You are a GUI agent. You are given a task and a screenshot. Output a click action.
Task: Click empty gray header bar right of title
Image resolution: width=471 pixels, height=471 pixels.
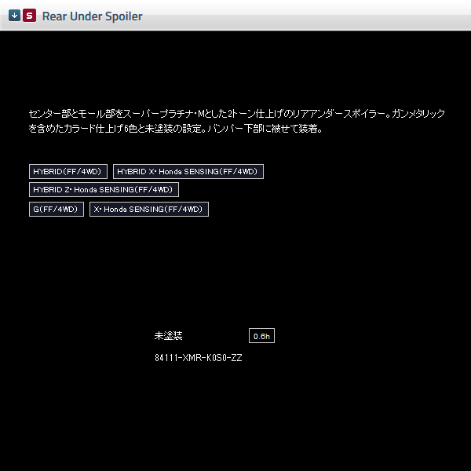pyautogui.click(x=314, y=16)
